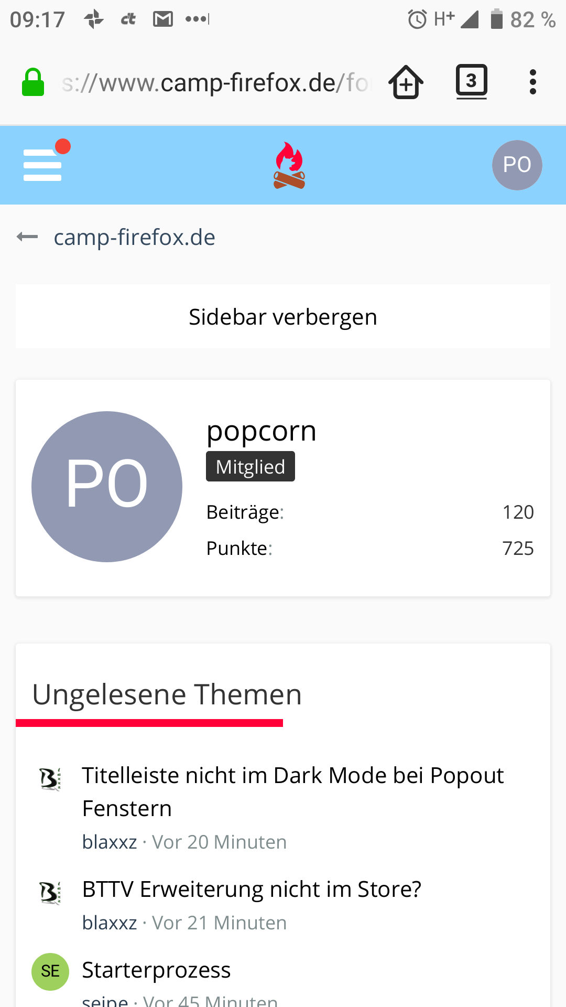Tap blaxxz avatar next to BTTV thread

click(50, 893)
